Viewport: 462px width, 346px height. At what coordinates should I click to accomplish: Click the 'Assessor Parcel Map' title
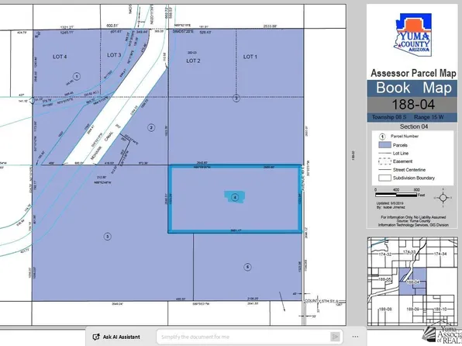(x=413, y=73)
